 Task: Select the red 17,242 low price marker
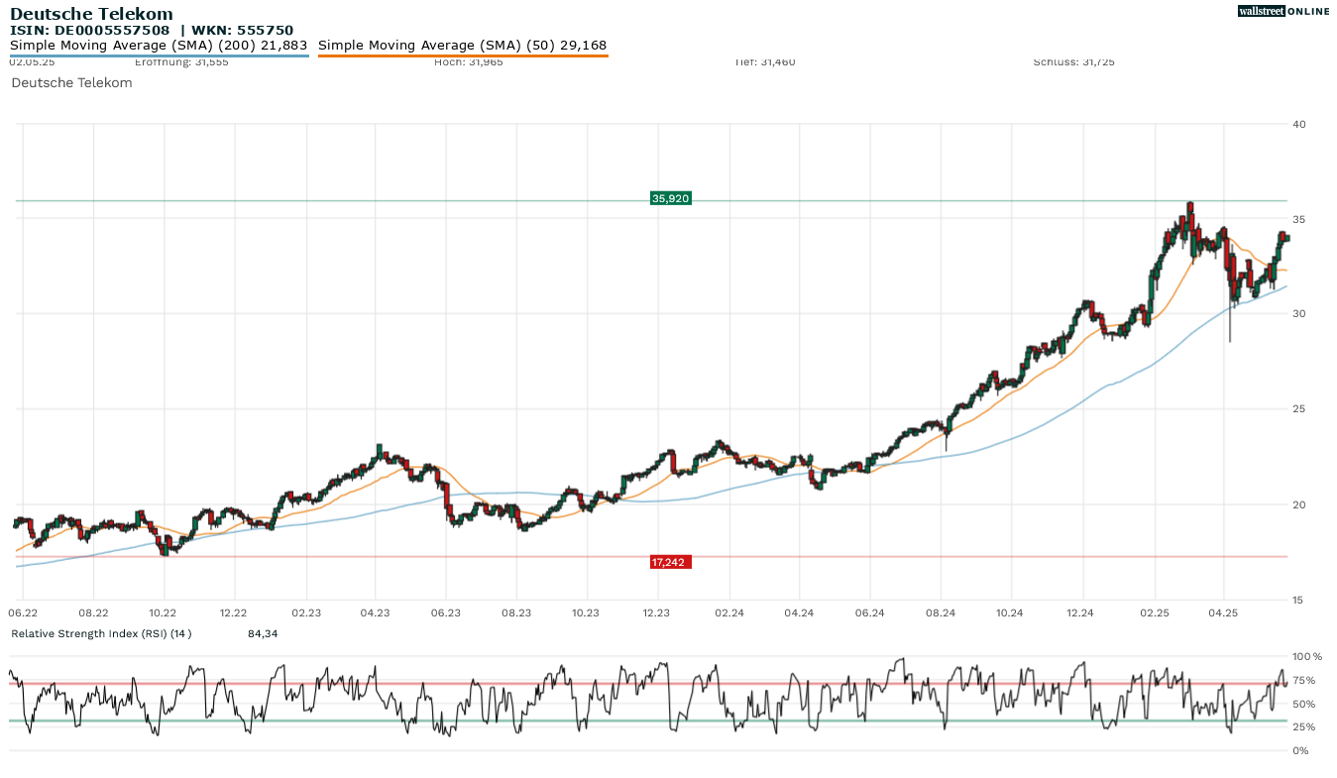[x=670, y=562]
